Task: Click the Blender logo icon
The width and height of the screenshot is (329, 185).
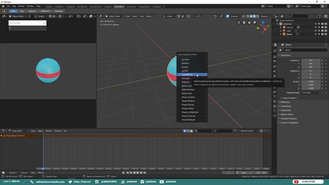Action: [x=3, y=7]
